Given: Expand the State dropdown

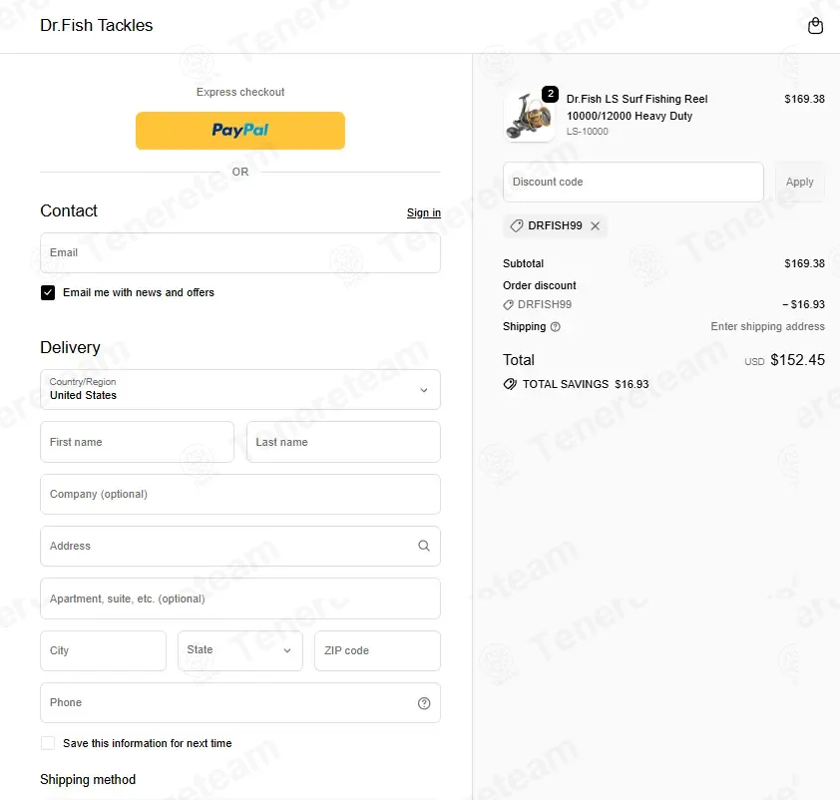Looking at the screenshot, I should tap(240, 650).
